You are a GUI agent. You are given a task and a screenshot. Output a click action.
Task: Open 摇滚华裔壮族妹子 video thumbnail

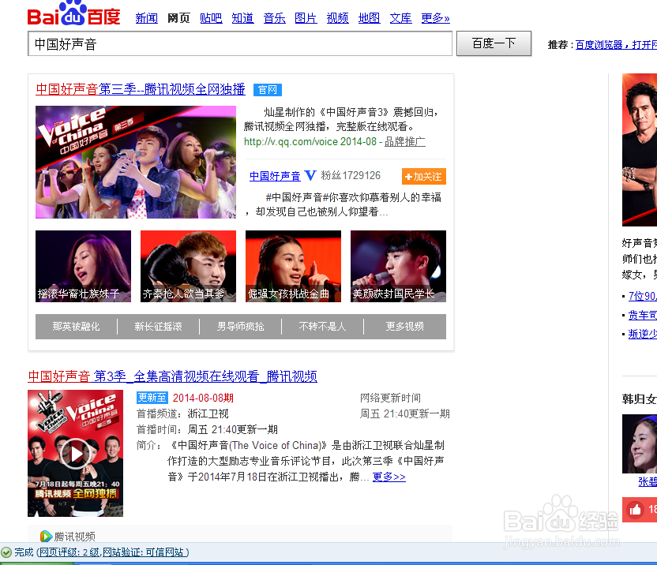point(83,266)
